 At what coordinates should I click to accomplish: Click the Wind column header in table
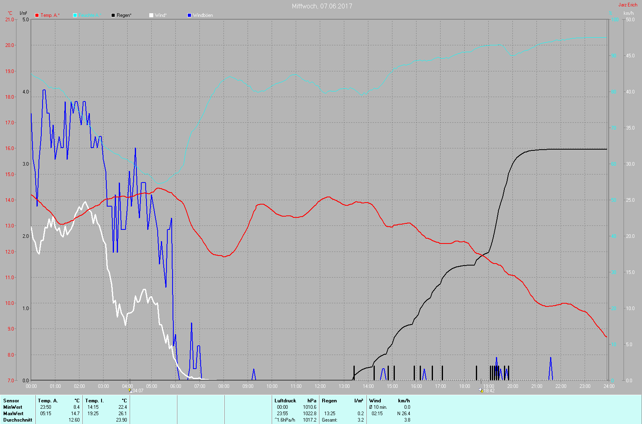[375, 400]
